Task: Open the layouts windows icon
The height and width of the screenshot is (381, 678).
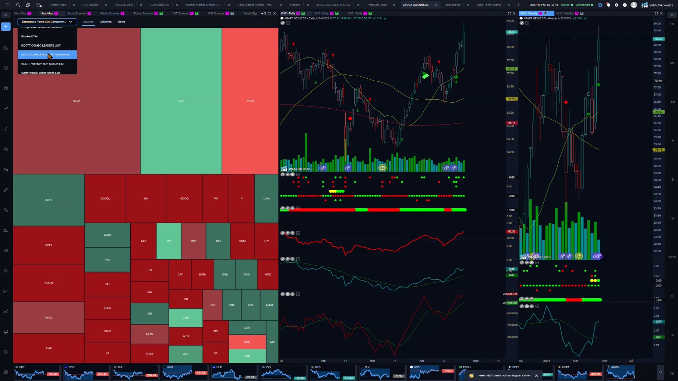Action: click(x=28, y=5)
